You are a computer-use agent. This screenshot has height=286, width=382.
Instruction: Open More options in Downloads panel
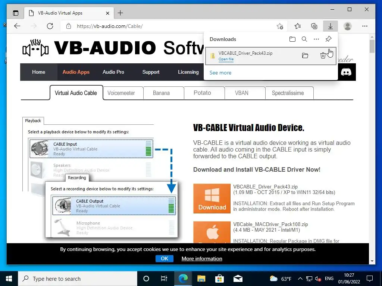tap(316, 39)
